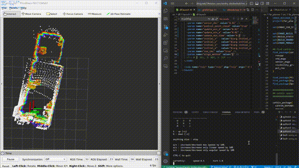
Task: Switch to the Problems panel tab
Action: (x=180, y=112)
